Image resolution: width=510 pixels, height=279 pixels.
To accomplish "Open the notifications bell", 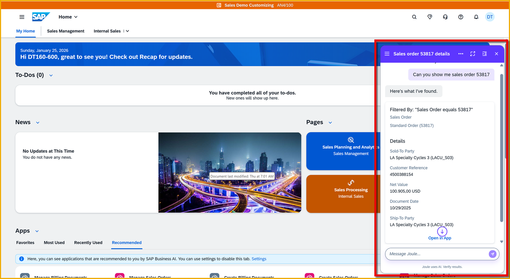I will [476, 17].
